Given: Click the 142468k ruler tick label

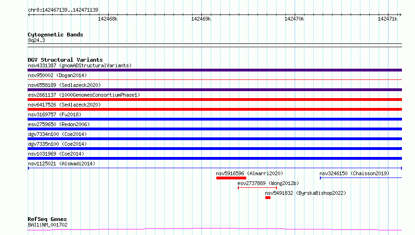Looking at the screenshot, I should (x=108, y=19).
